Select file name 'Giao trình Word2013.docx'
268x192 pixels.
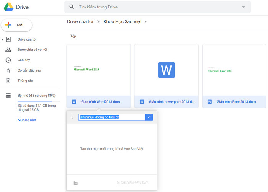pos(101,102)
